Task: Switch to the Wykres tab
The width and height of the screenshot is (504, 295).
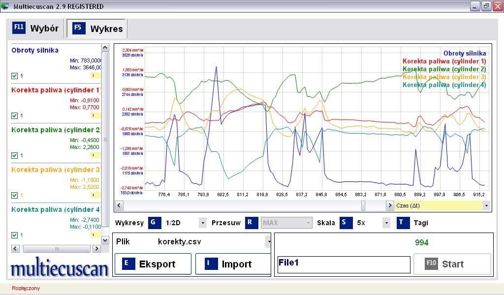Action: pyautogui.click(x=97, y=29)
